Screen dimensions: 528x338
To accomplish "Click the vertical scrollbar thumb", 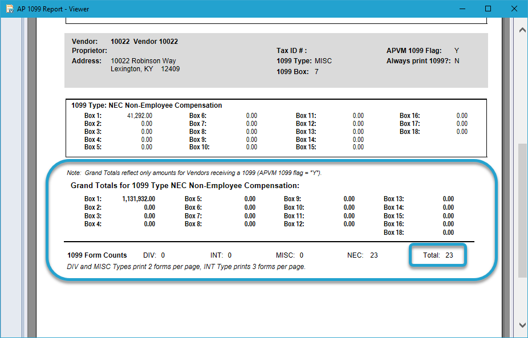I will click(x=522, y=210).
